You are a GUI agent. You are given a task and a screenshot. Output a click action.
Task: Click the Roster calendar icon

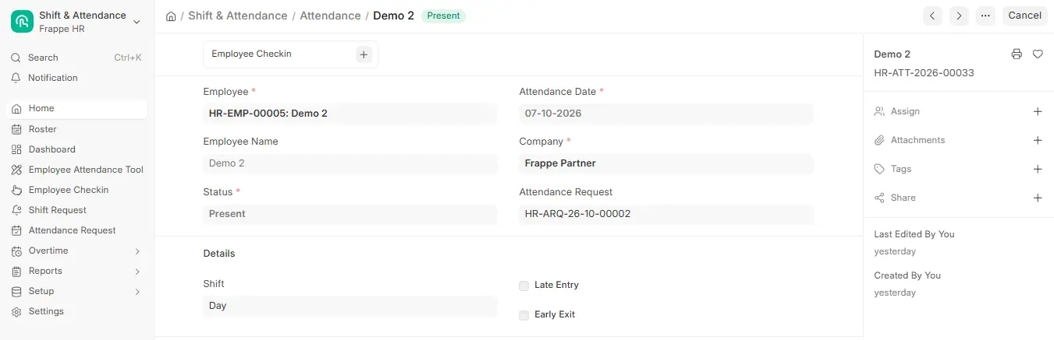17,129
